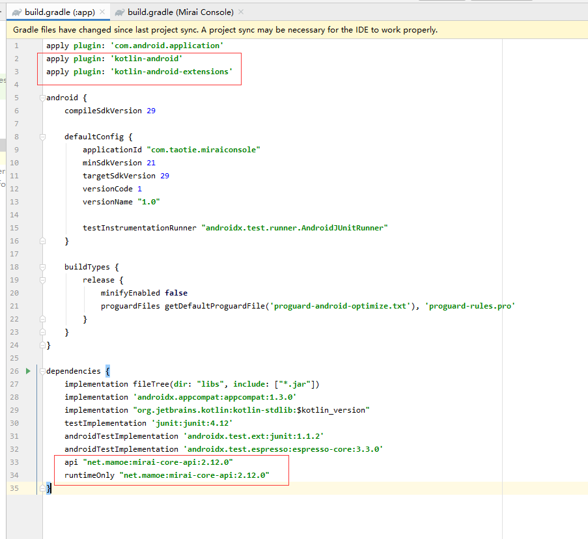Click targetSdkVersion value 29
This screenshot has width=588, height=539.
[165, 176]
